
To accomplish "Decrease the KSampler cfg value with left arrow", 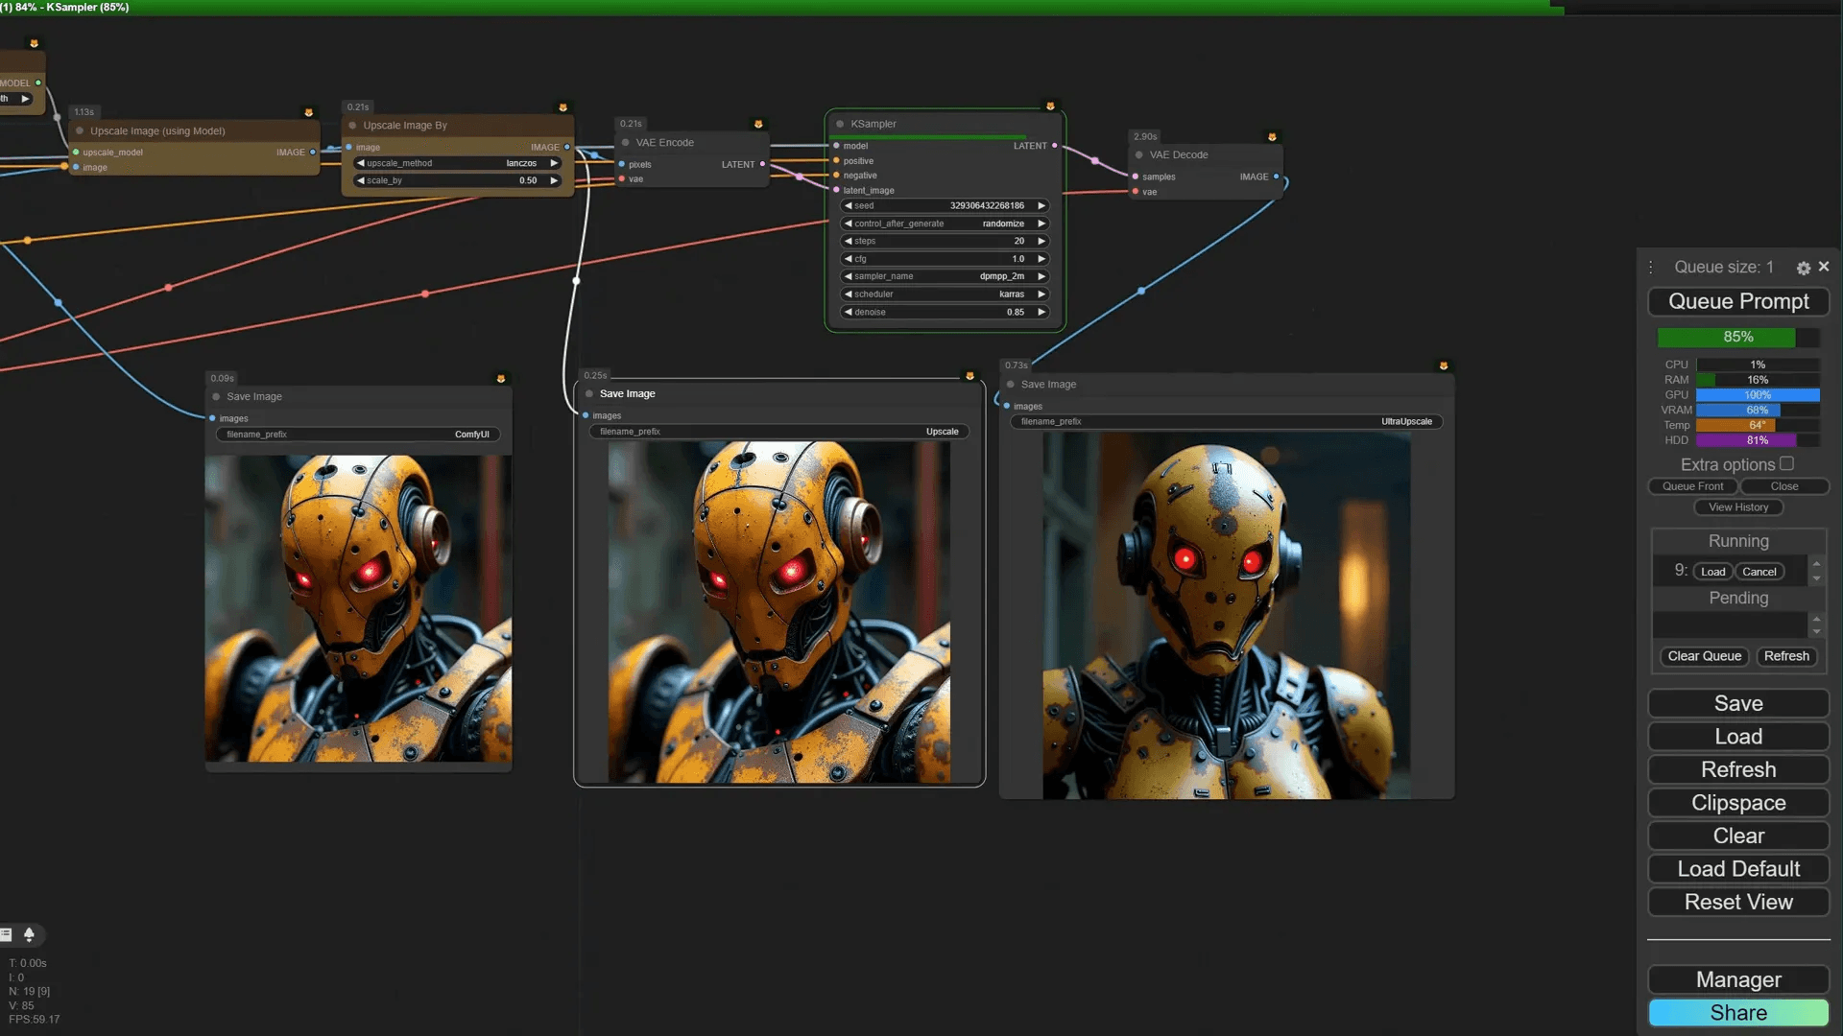I will (848, 259).
